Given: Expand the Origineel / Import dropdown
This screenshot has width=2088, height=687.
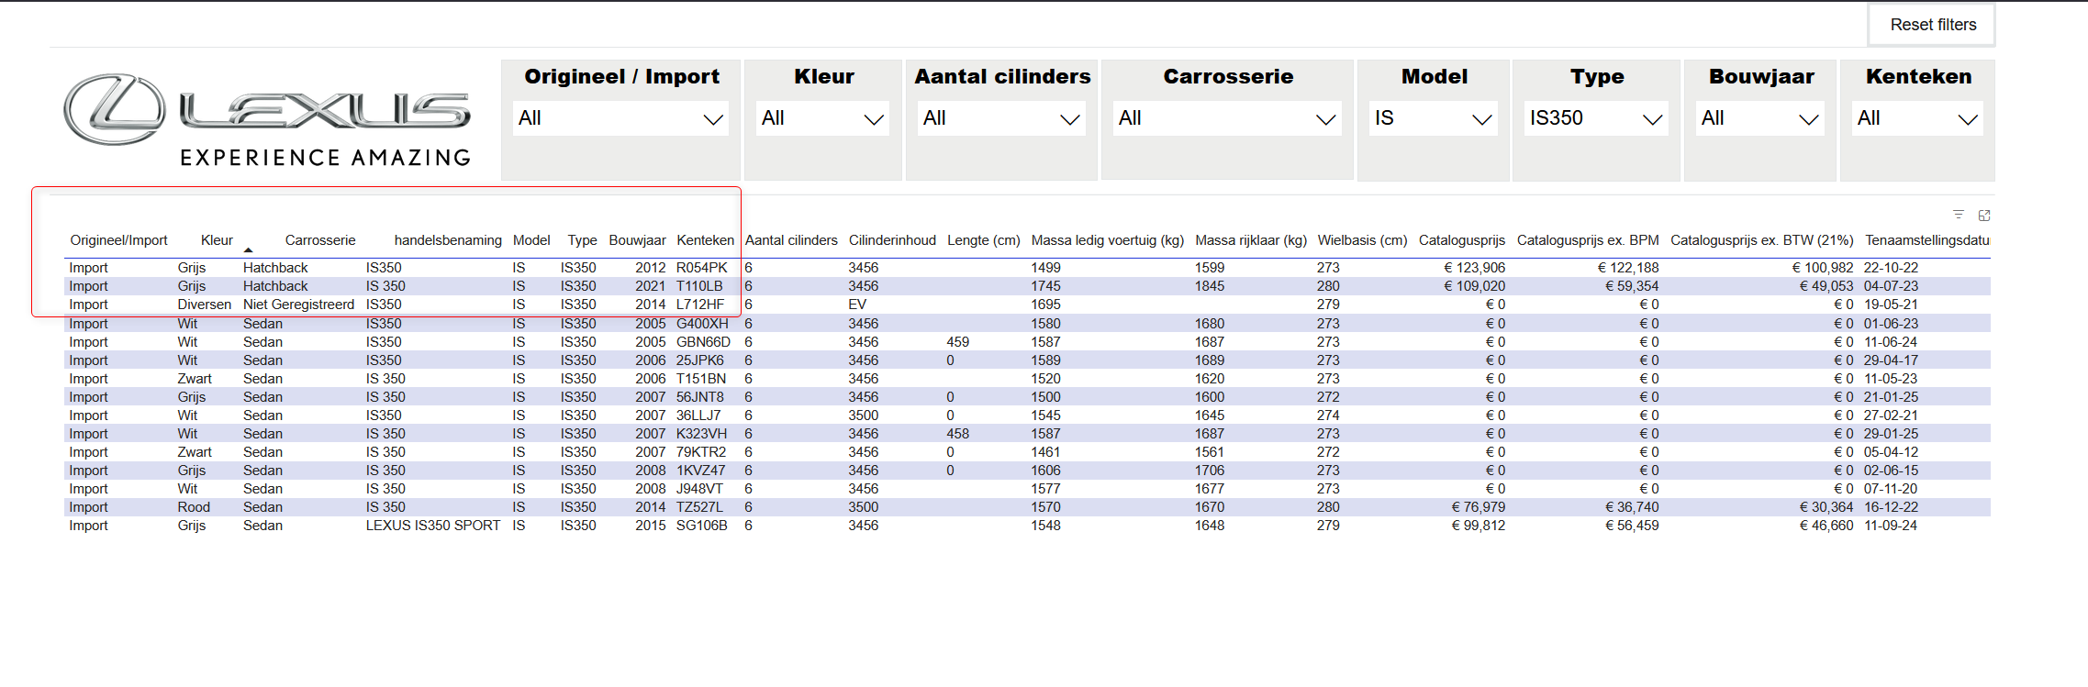Looking at the screenshot, I should [620, 119].
